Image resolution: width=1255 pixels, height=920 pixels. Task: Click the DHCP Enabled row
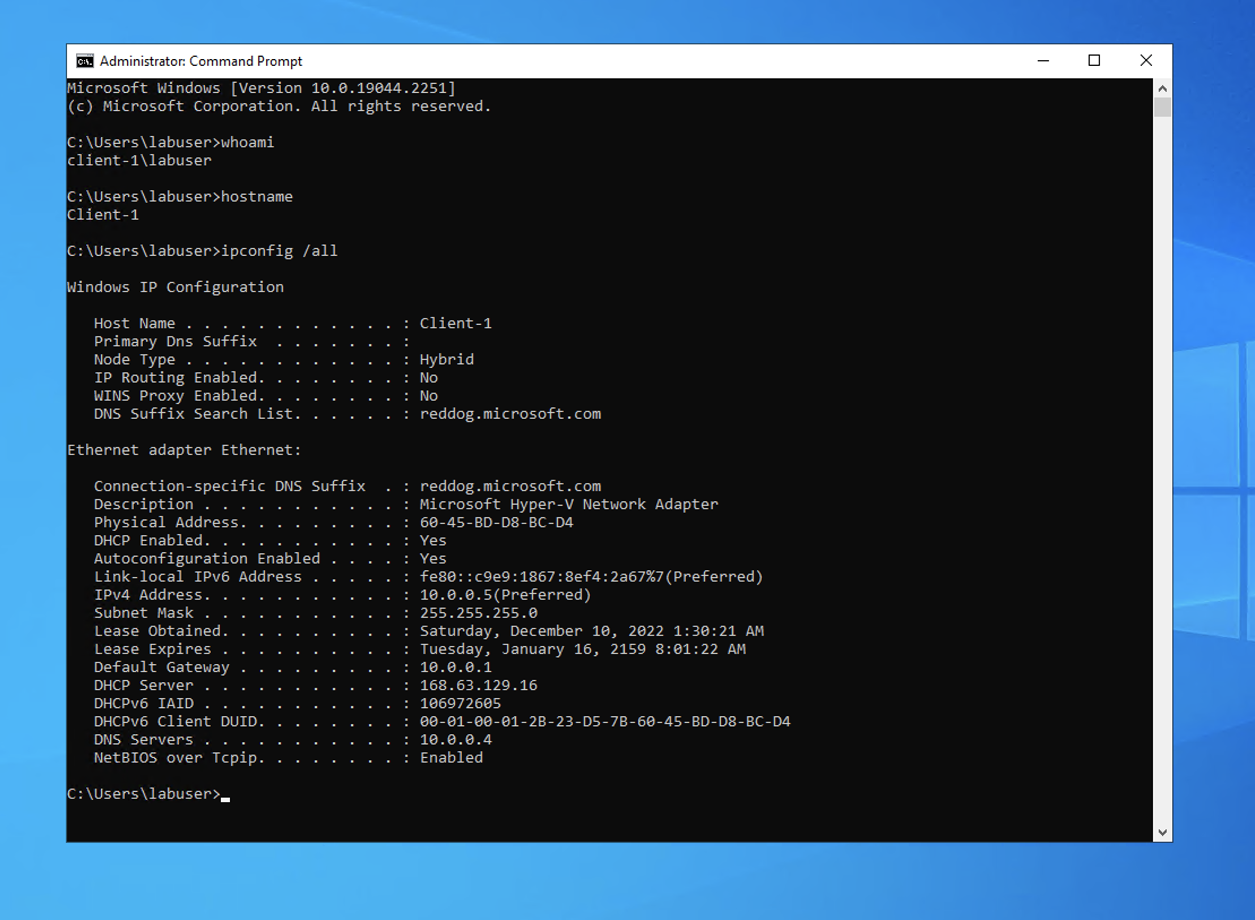pyautogui.click(x=270, y=541)
